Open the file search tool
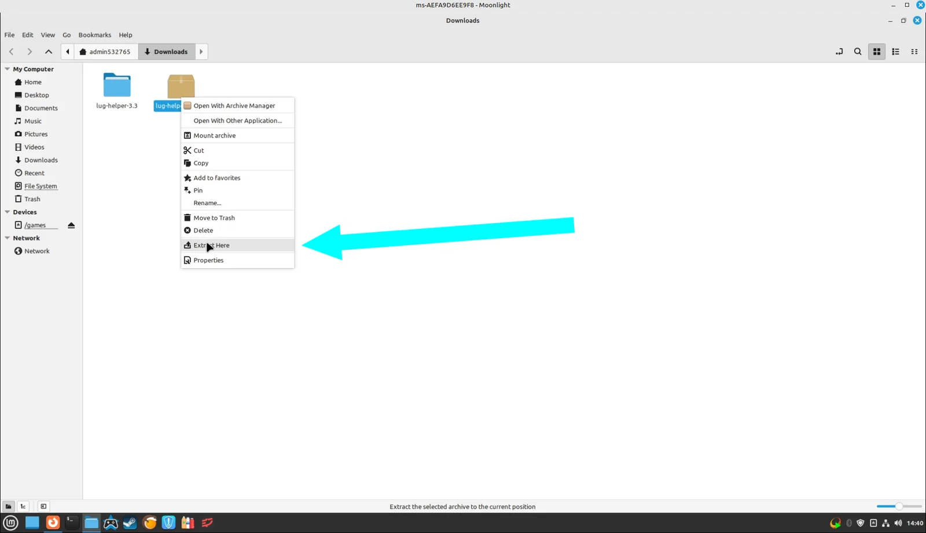The height and width of the screenshot is (533, 926). (x=858, y=51)
